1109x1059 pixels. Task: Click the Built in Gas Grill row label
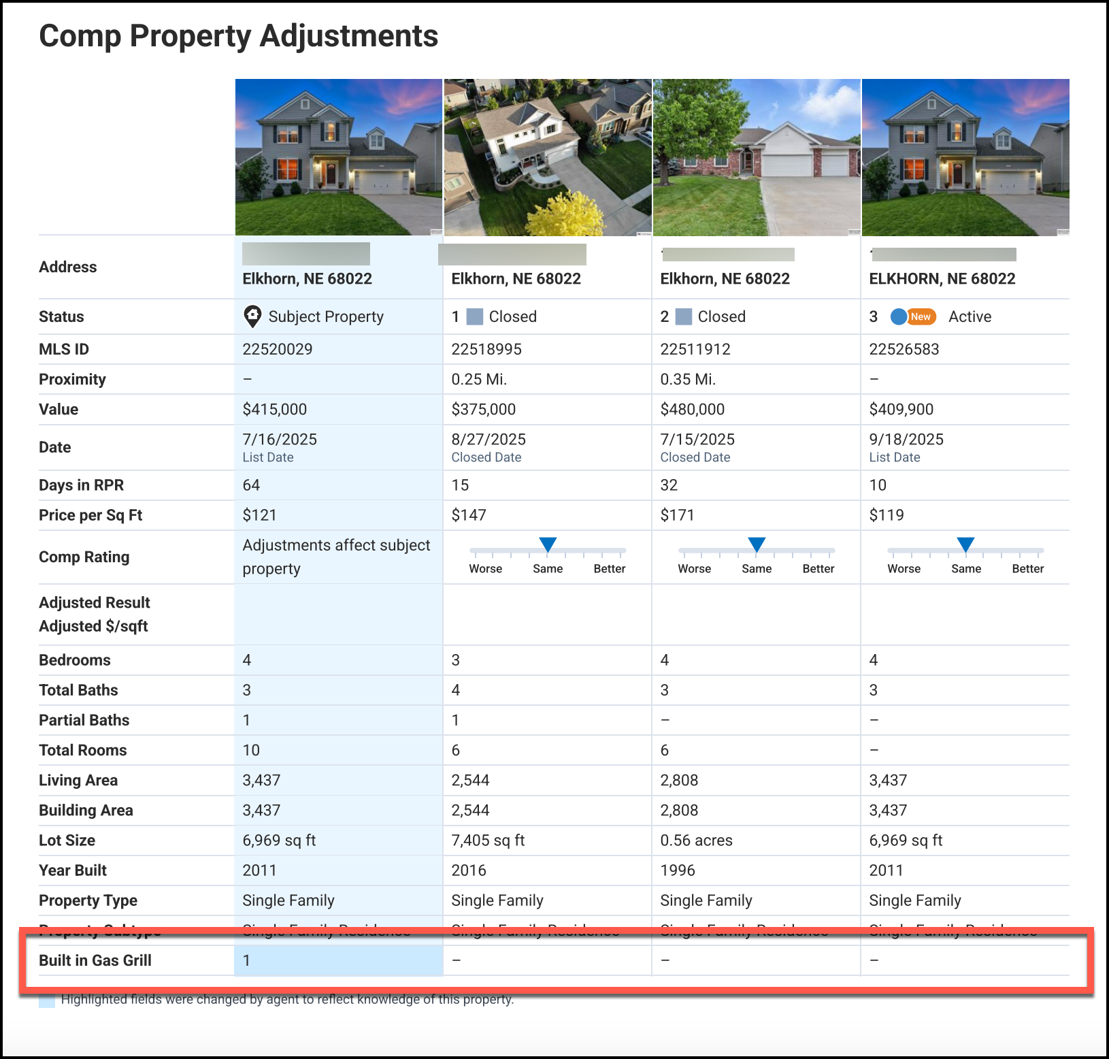pos(95,960)
